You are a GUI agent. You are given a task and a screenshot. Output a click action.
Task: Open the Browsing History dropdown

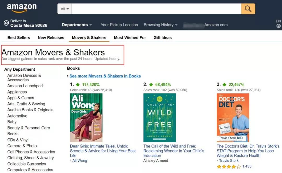point(160,25)
